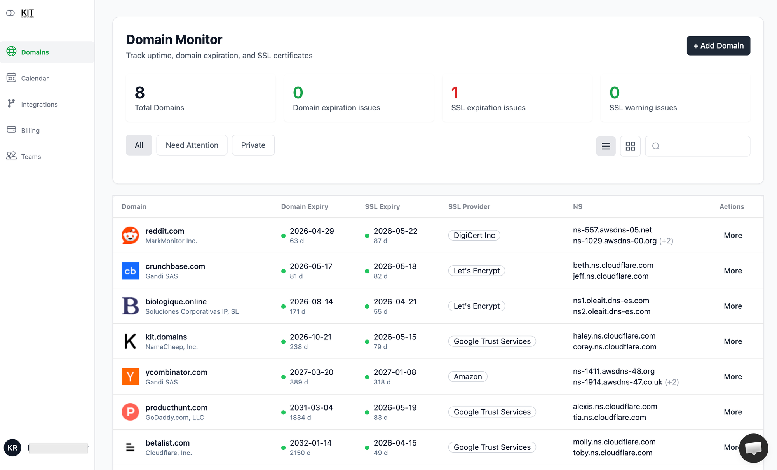Expand (+2) nameservers for ycombinator.com
The image size is (777, 470).
pyautogui.click(x=672, y=382)
